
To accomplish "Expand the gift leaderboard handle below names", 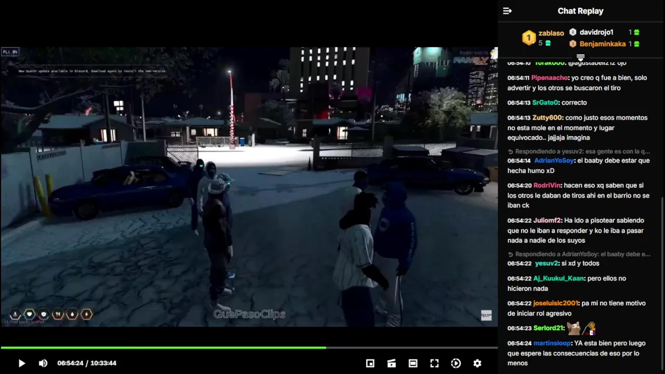I will 581,57.
